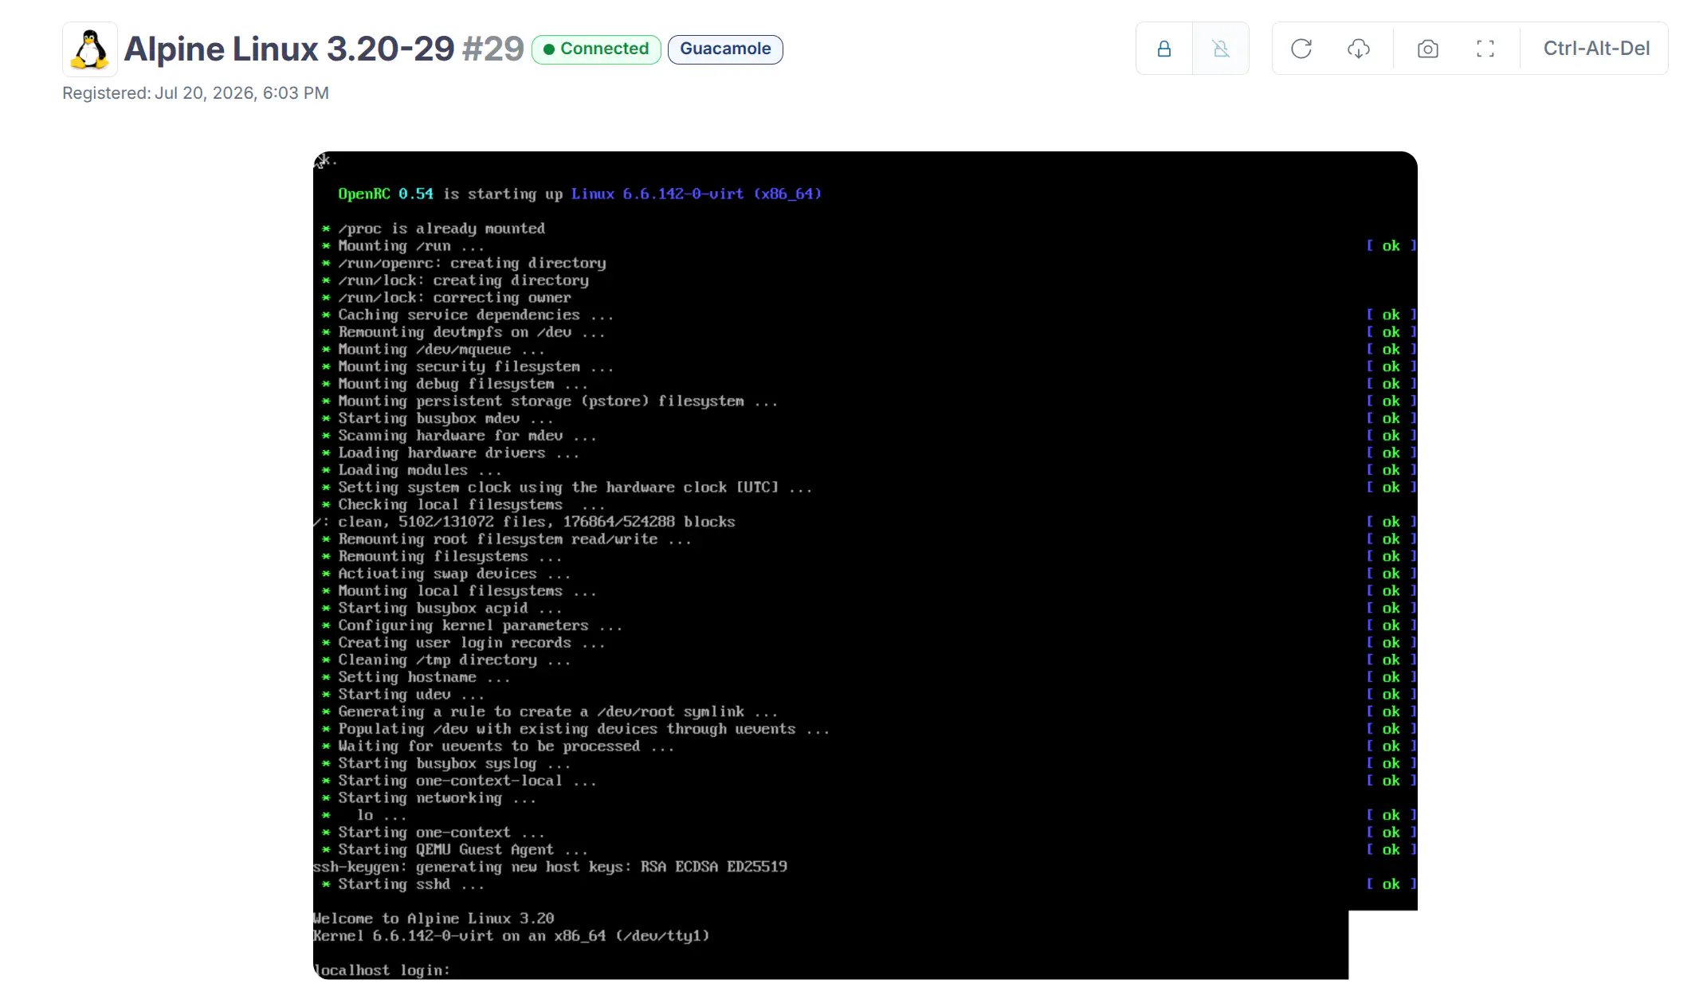
Task: Click "Checking local filesystems ..." line
Action: (472, 505)
